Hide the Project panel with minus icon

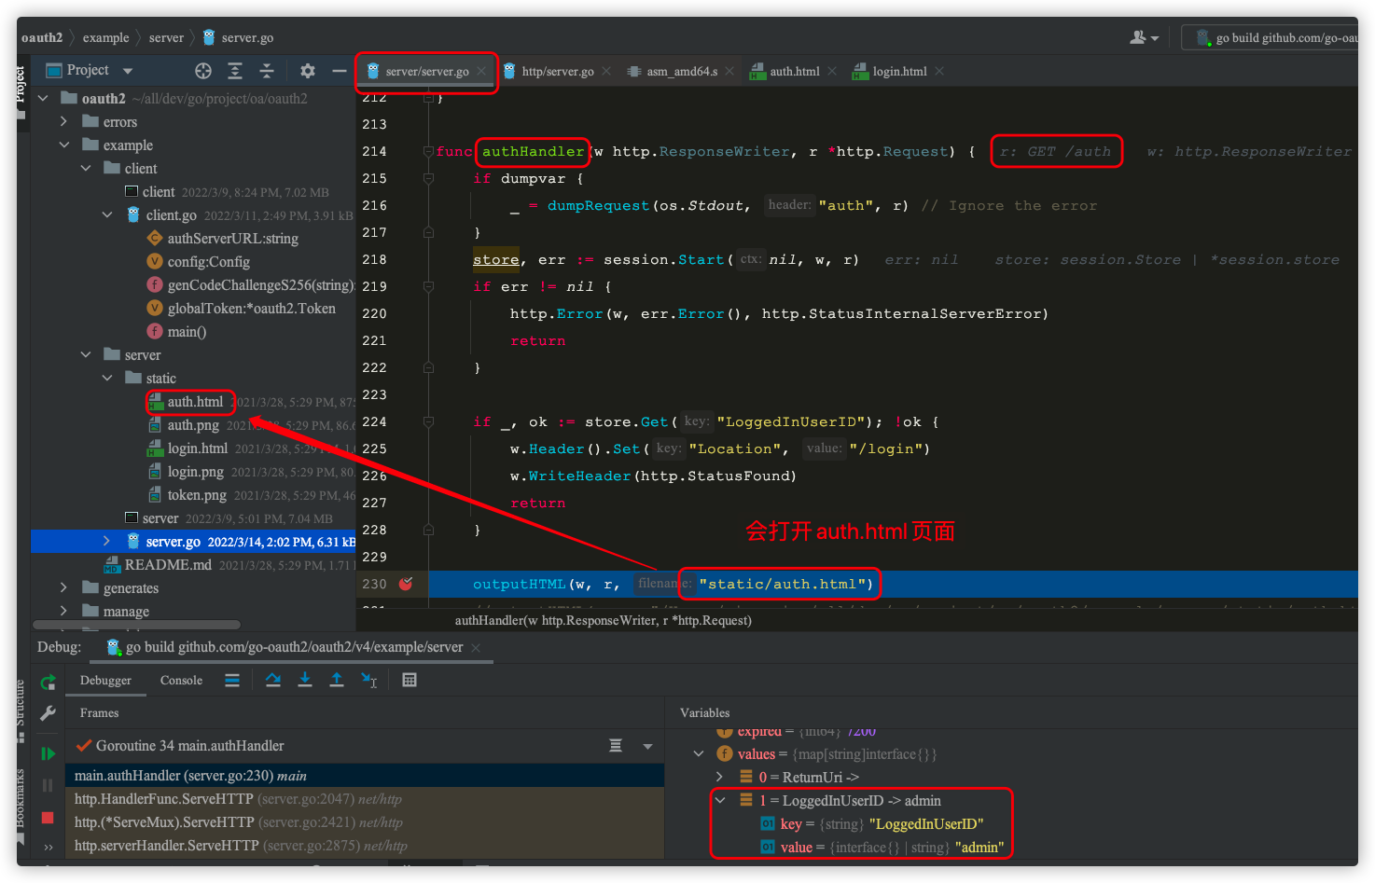point(340,71)
